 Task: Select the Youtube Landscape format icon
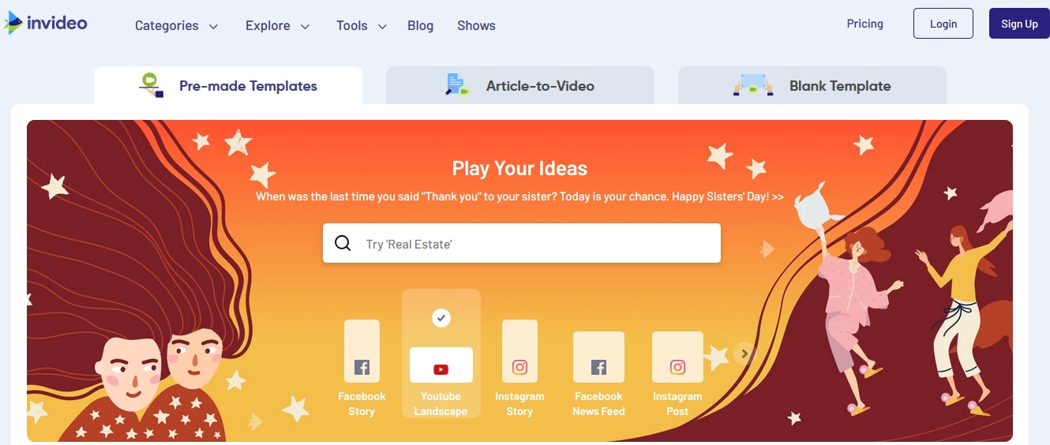(x=441, y=365)
